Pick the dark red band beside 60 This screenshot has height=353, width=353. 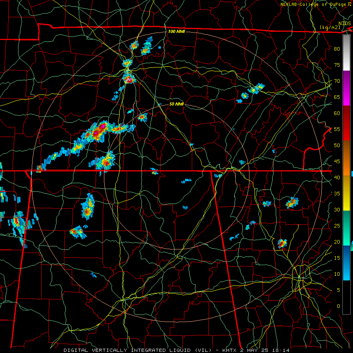[346, 115]
